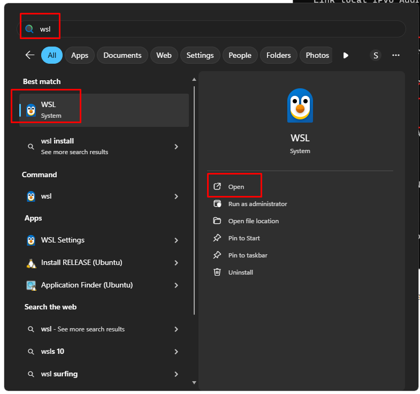Image resolution: width=420 pixels, height=394 pixels.
Task: Click the Application Finder (Ubuntu) icon
Action: [x=32, y=285]
